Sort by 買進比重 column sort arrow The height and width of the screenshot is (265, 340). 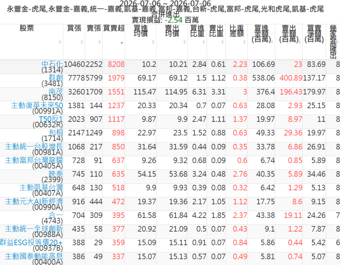pyautogui.click(x=204, y=42)
